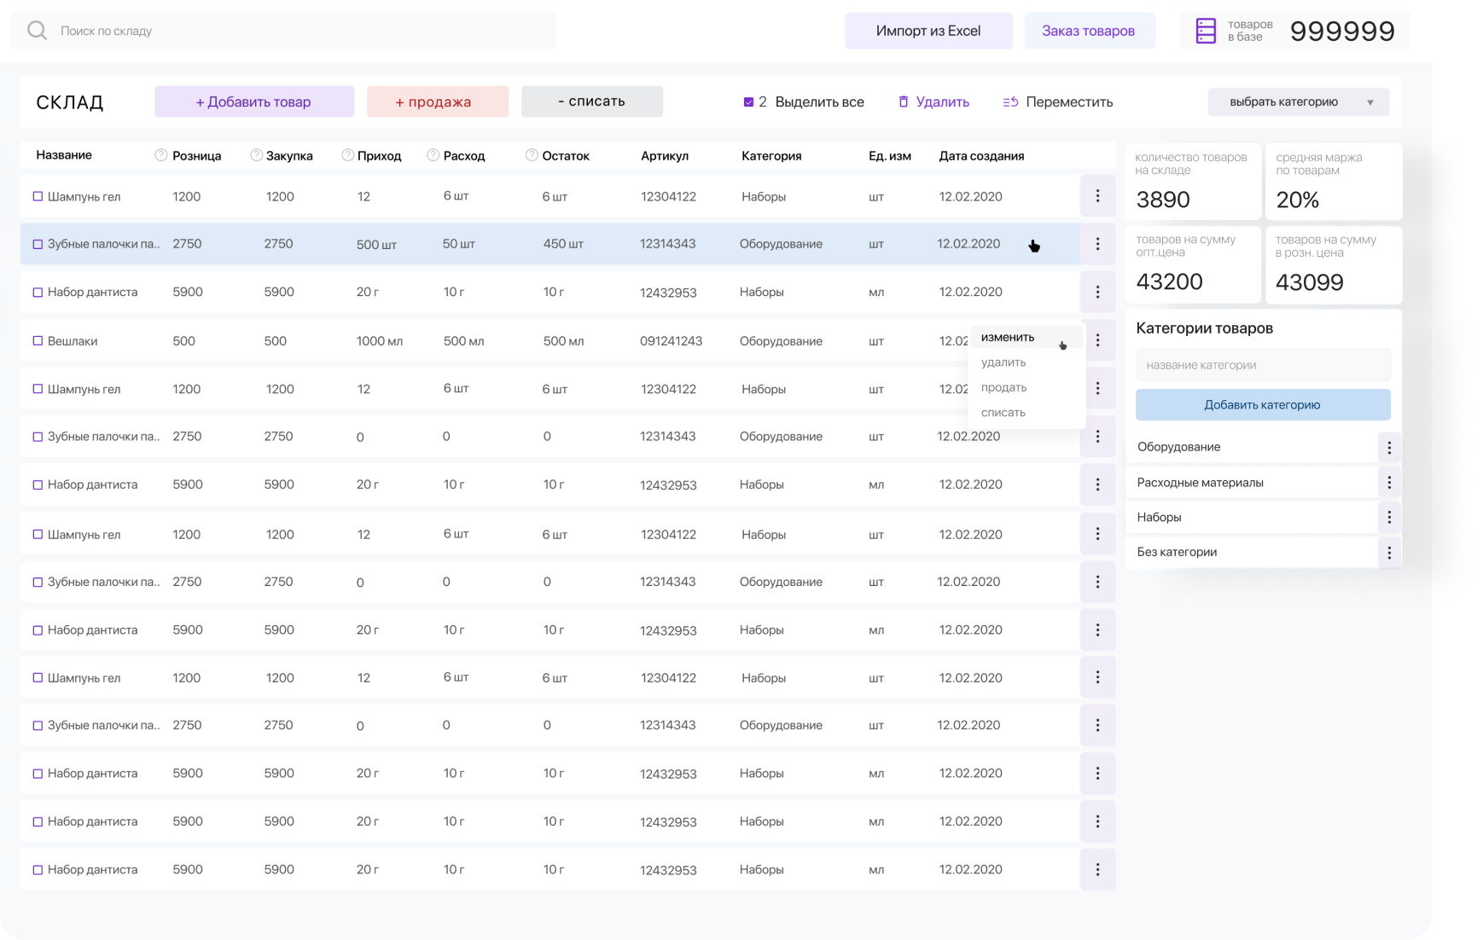
Task: Choose продать in the context menu
Action: [1003, 387]
